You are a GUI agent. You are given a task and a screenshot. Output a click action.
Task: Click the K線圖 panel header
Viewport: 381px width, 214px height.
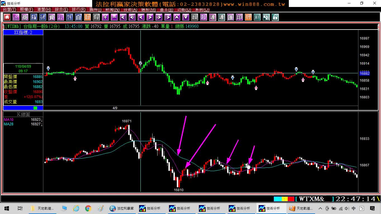coord(23,114)
